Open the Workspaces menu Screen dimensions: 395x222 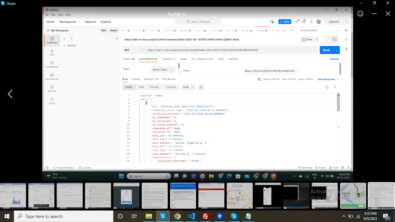pos(69,22)
